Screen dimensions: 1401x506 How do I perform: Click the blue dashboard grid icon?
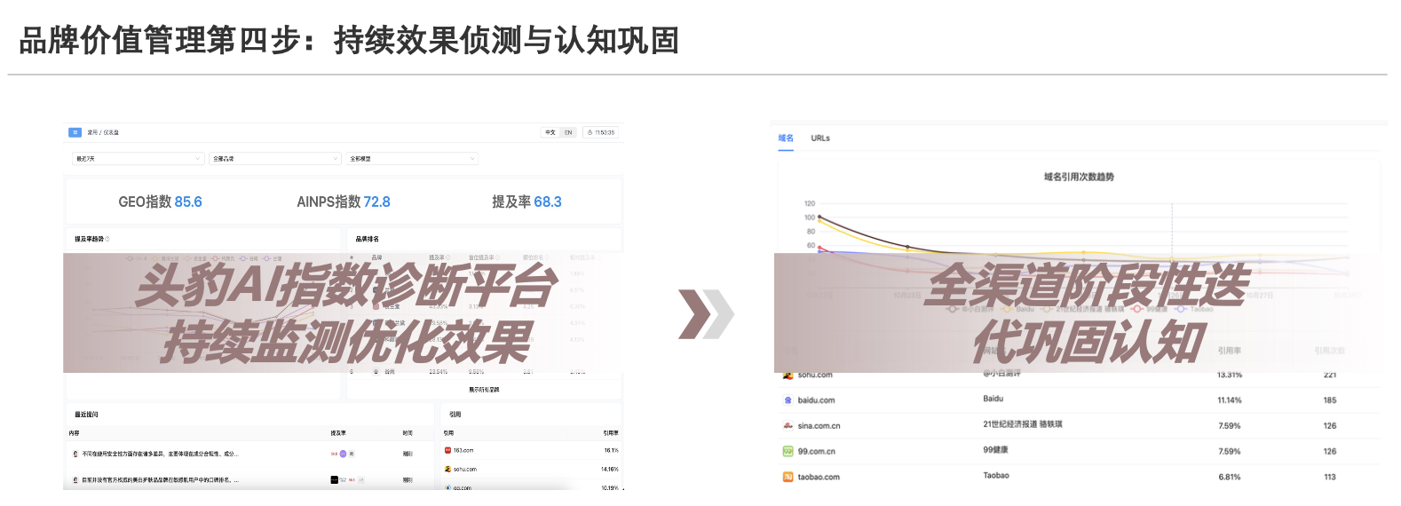[75, 132]
